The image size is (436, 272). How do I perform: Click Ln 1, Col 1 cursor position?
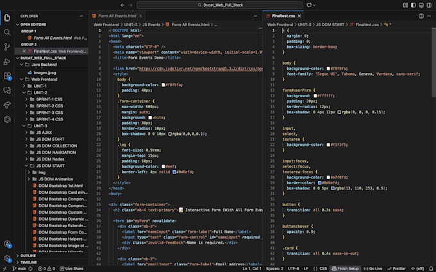(252, 269)
